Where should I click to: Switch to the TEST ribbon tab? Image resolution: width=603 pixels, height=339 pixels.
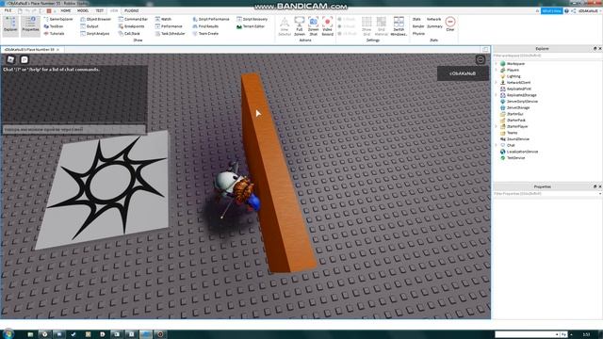tap(99, 10)
